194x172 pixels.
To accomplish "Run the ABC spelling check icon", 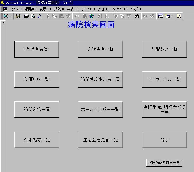I will pos(39,16).
